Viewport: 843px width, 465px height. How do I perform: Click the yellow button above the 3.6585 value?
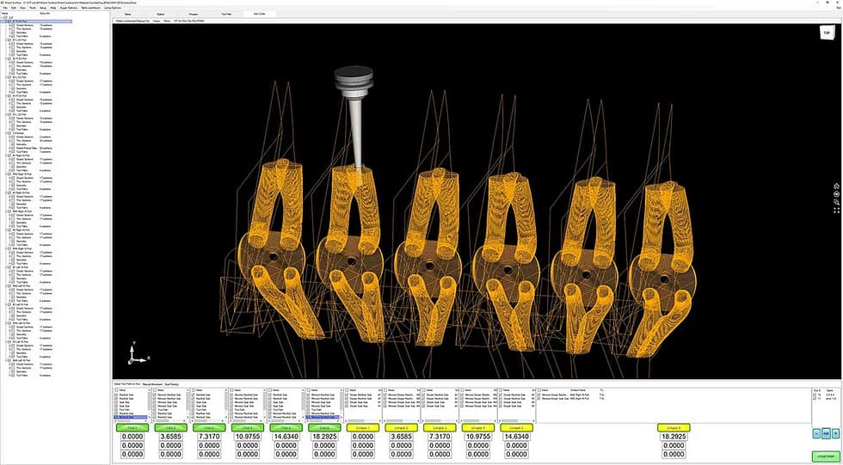click(401, 428)
